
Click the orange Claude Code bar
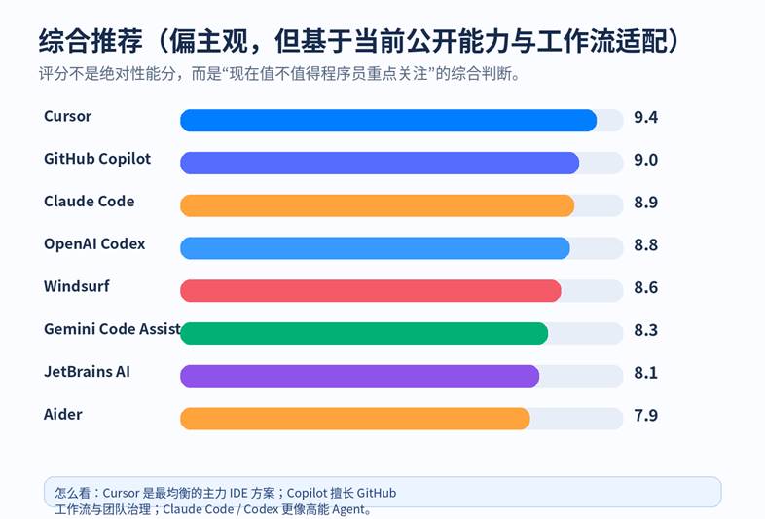click(x=377, y=205)
